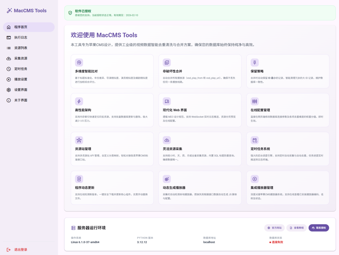
Task: Click the calendar clock icon for 定时任务系统
Action: click(255, 140)
